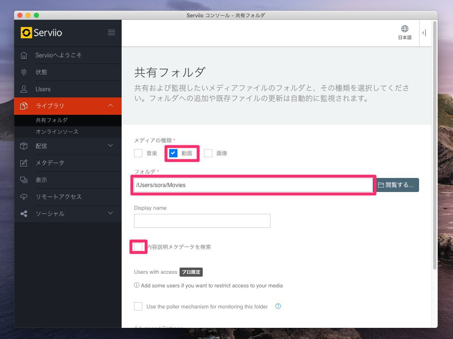Click the 共有フォルダ page heading
This screenshot has width=453, height=339.
pyautogui.click(x=170, y=72)
